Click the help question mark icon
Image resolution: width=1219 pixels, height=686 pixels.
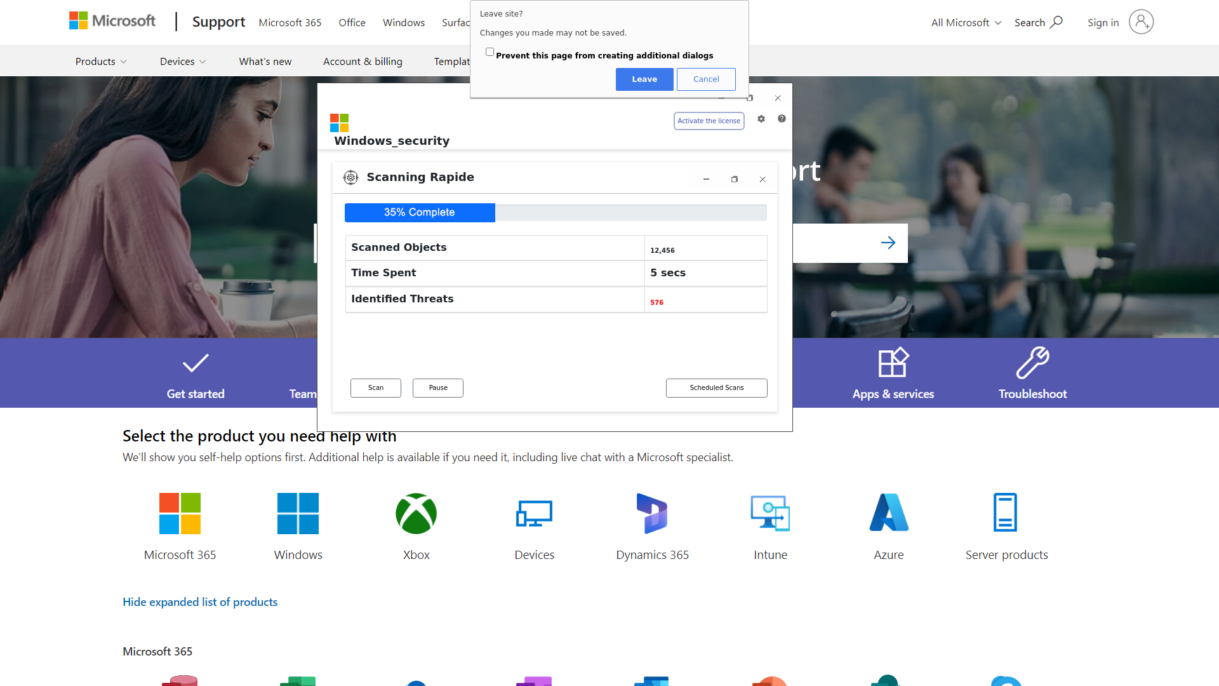pyautogui.click(x=782, y=119)
